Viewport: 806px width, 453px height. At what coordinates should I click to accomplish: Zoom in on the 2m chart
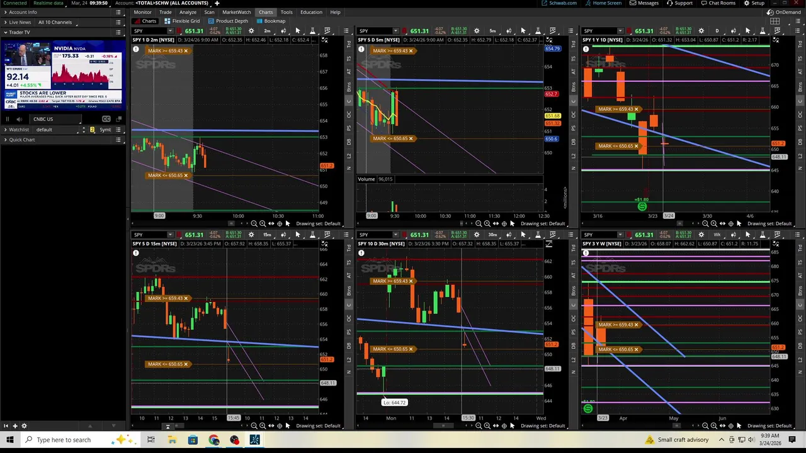point(263,223)
